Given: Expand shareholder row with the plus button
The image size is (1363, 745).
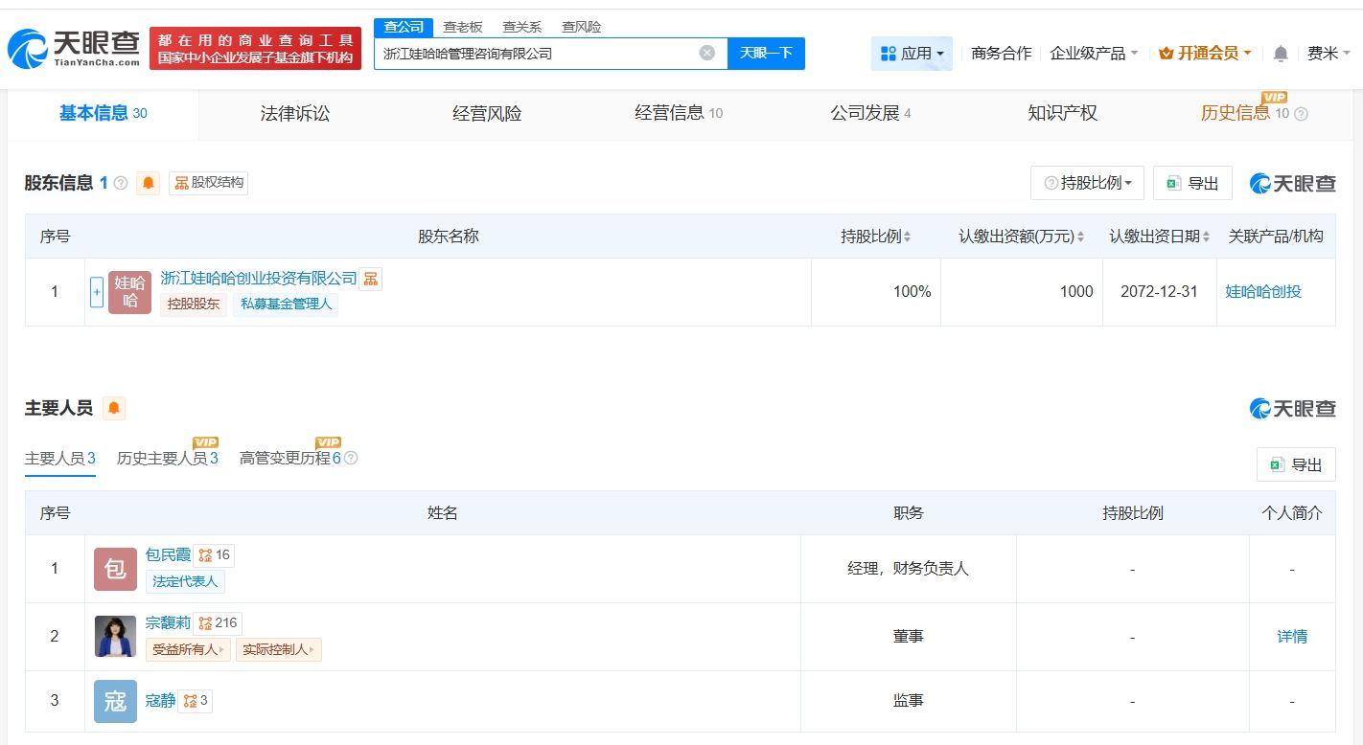Looking at the screenshot, I should coord(96,292).
